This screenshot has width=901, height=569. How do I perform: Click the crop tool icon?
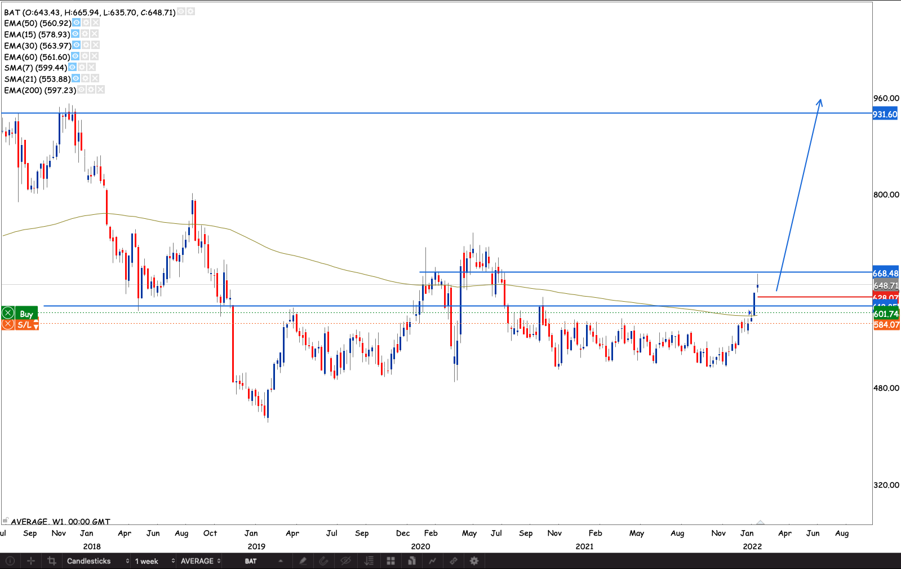tap(52, 561)
